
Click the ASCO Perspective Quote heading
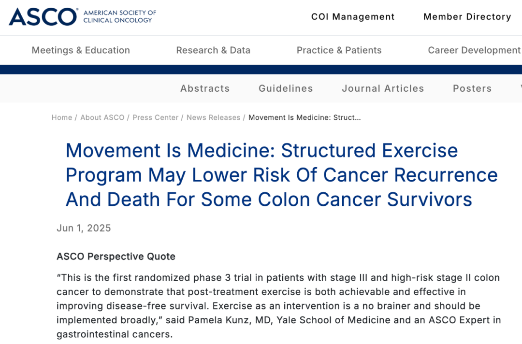(x=116, y=257)
